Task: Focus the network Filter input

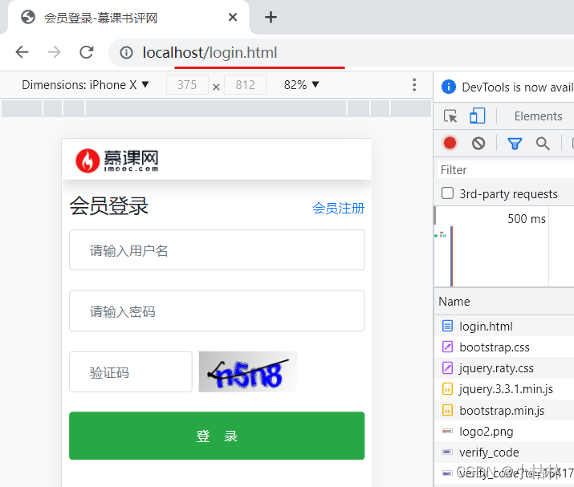Action: (506, 170)
